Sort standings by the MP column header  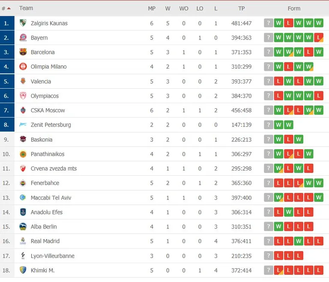pyautogui.click(x=152, y=9)
